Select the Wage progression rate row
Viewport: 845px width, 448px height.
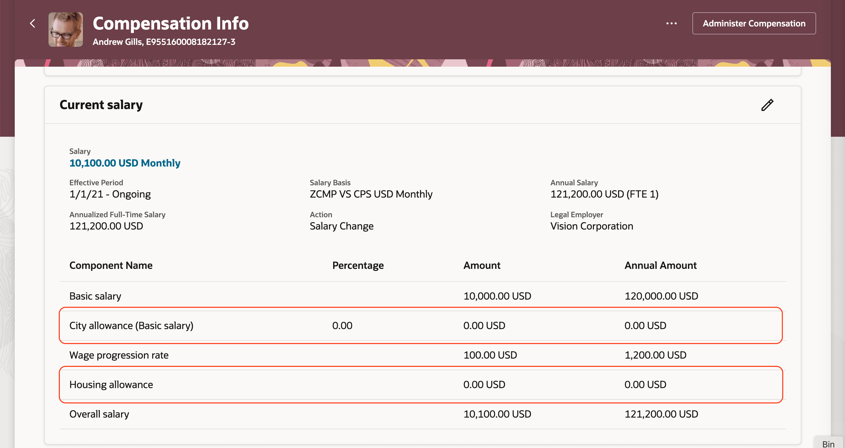(119, 355)
